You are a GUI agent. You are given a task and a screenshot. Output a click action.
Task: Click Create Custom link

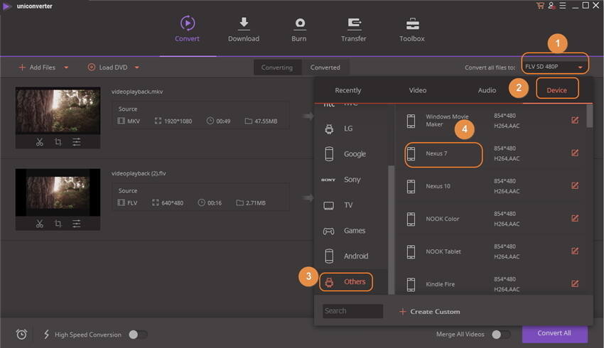pos(429,311)
